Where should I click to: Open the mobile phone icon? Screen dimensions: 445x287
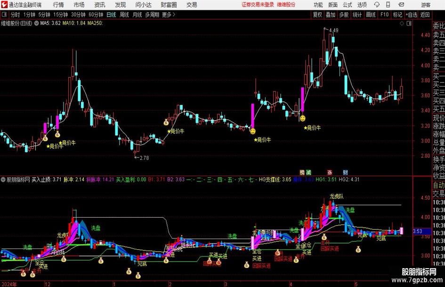(388, 5)
